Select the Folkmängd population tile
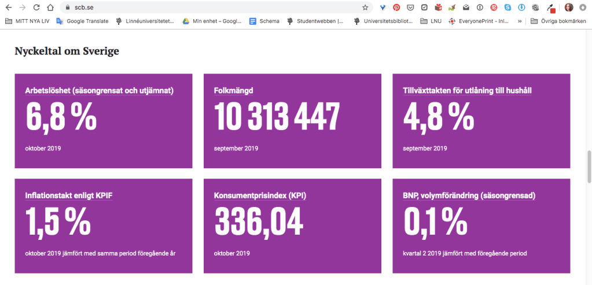The width and height of the screenshot is (592, 285). pos(292,121)
